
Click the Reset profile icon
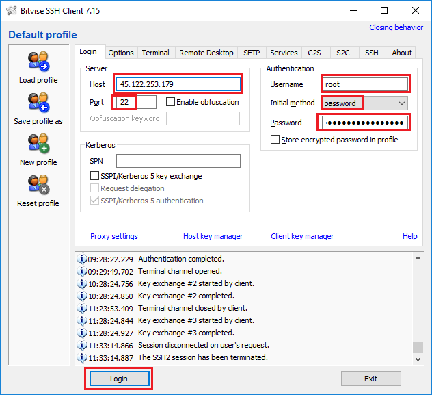tap(38, 185)
